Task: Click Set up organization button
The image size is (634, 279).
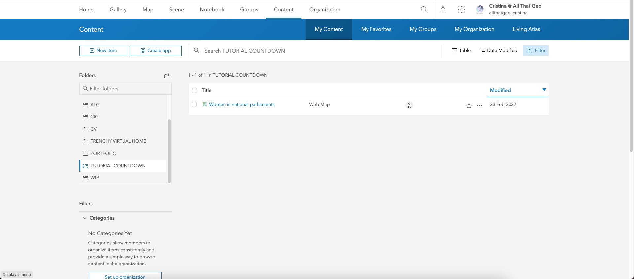Action: pos(125,276)
